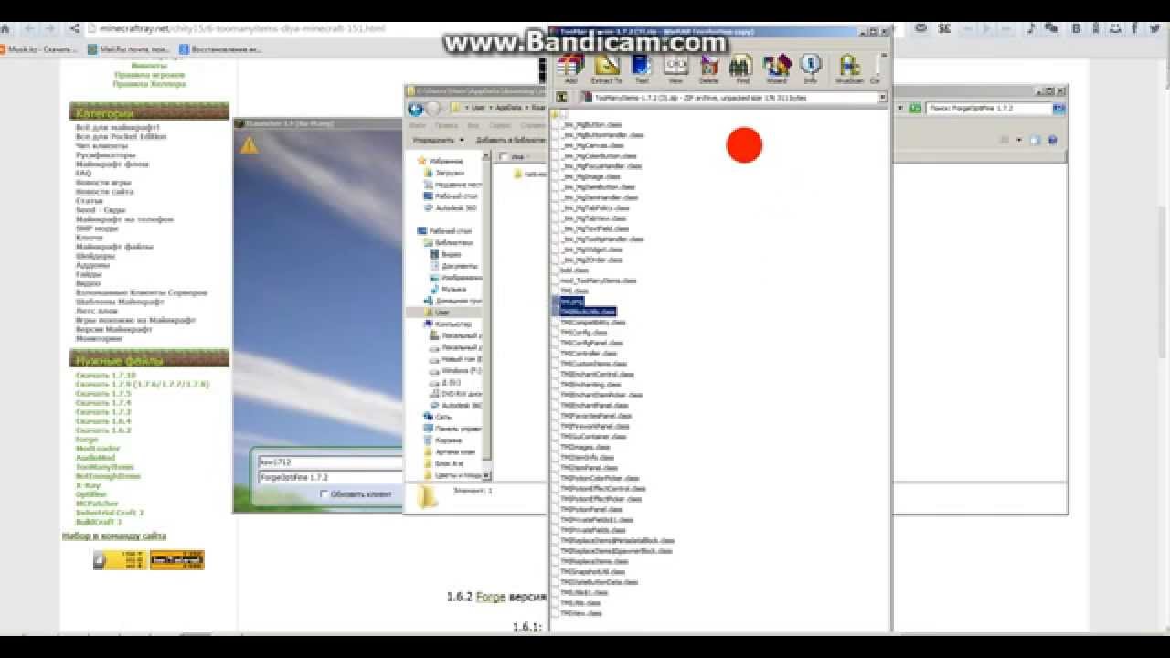The image size is (1170, 658).
Task: Open the Wizard in WinRAR toolbar
Action: pyautogui.click(x=776, y=67)
